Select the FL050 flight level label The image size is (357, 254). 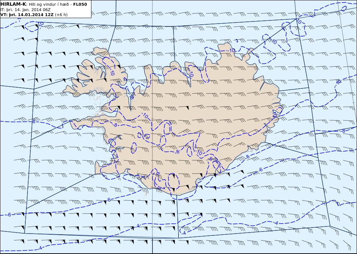(80, 4)
